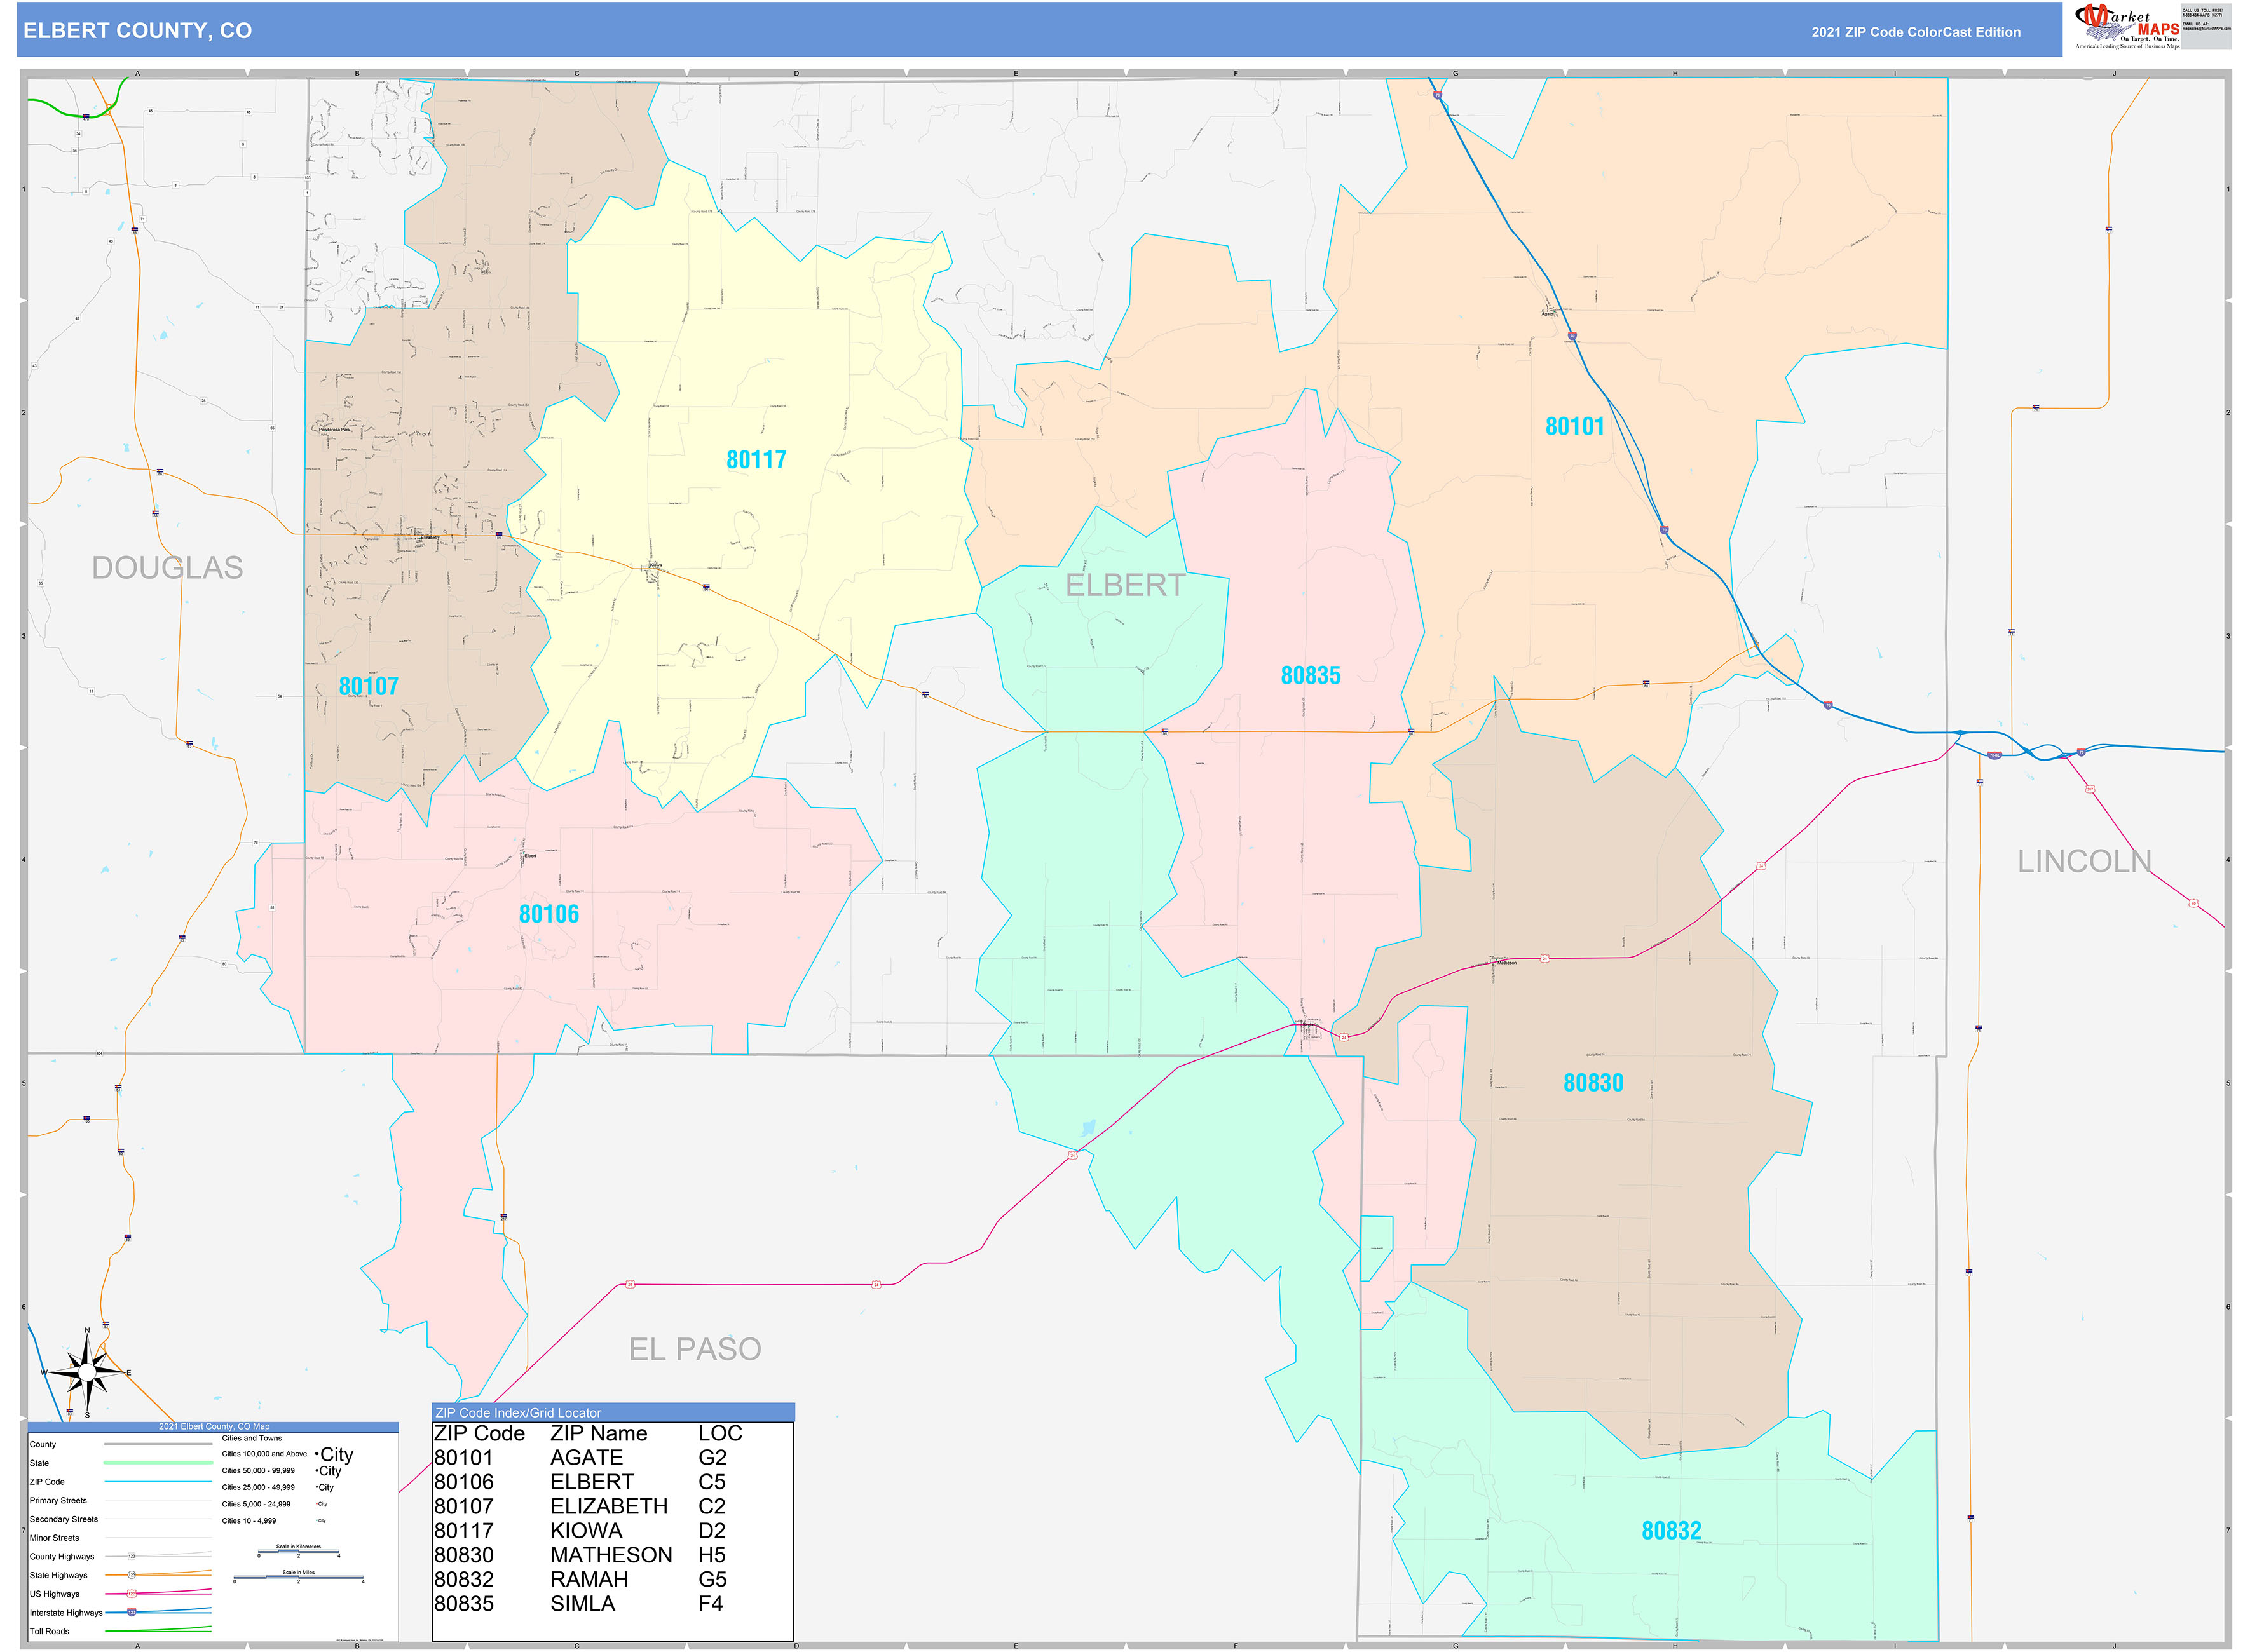Click the ZIP Name column heading
This screenshot has width=2243, height=1652.
coord(598,1434)
